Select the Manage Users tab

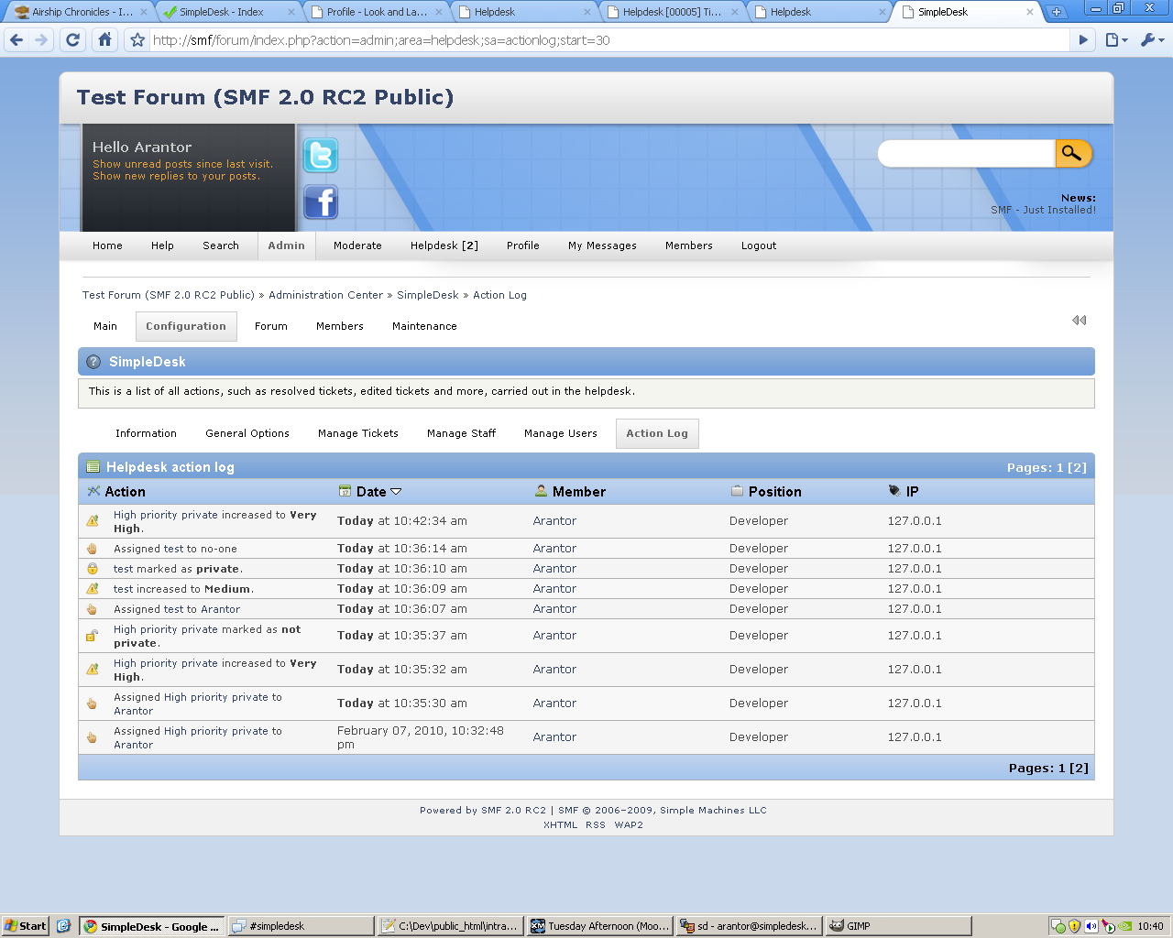click(561, 433)
